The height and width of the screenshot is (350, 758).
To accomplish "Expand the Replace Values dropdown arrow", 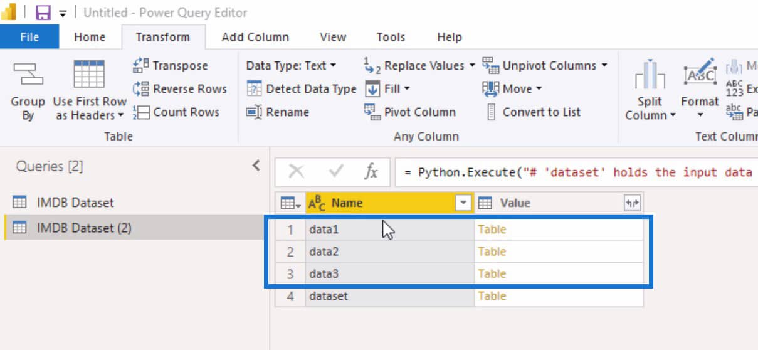I will click(x=471, y=65).
